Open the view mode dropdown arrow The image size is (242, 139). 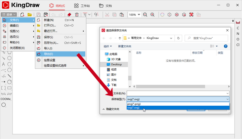tap(217, 46)
